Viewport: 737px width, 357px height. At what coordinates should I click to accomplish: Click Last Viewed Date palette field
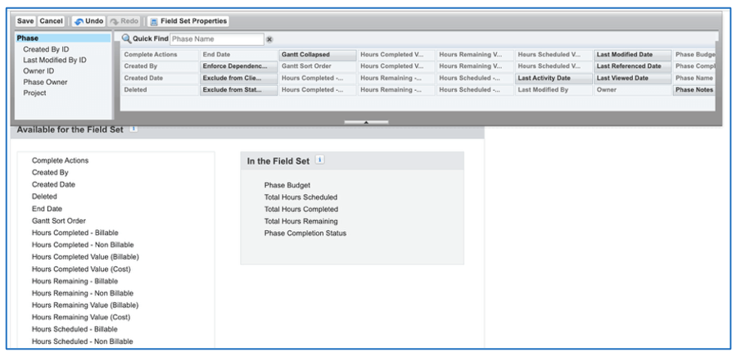632,78
